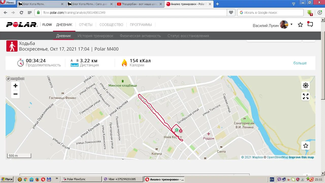
Task: Click the EN language indicator
Action: pyautogui.click(x=272, y=179)
